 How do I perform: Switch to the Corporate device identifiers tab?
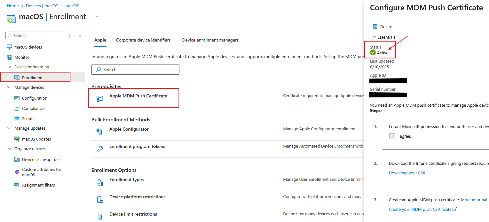coord(143,40)
